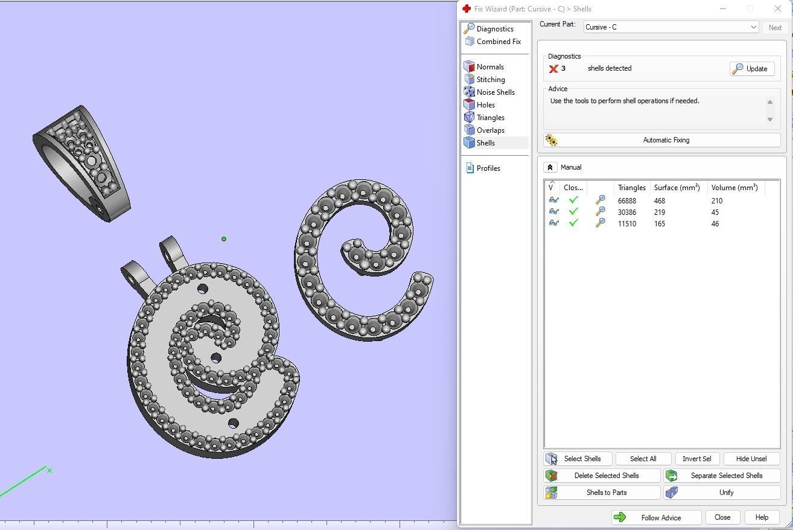Click closed checkmark of 30386-triangle shell
Image resolution: width=793 pixels, height=530 pixels.
573,212
